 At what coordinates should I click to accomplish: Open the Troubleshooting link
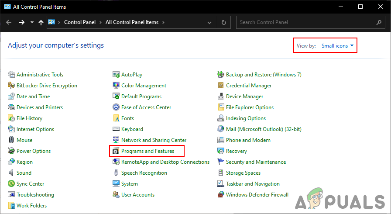[35, 195]
